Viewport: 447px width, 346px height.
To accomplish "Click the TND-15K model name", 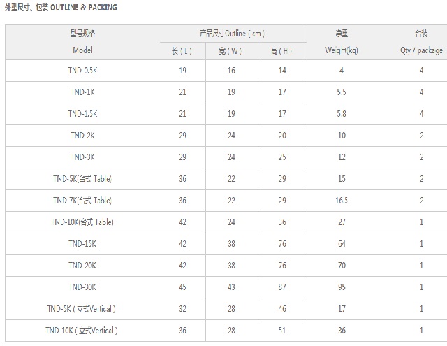I will coord(82,244).
